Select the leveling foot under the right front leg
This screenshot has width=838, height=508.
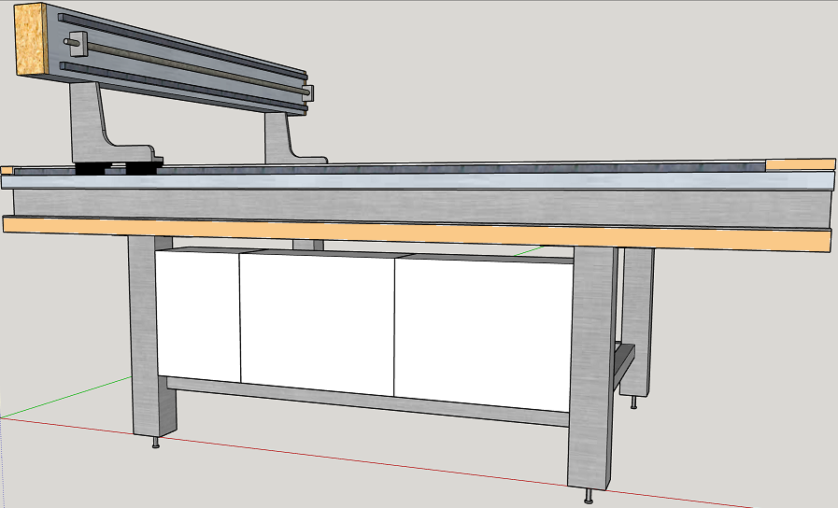pyautogui.click(x=589, y=497)
